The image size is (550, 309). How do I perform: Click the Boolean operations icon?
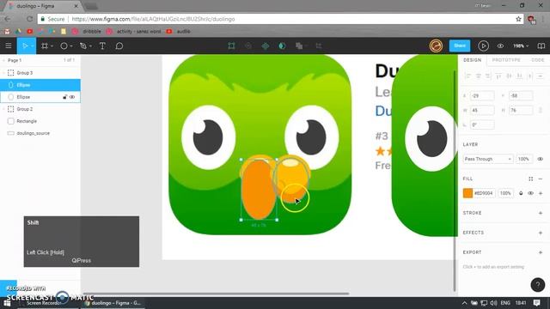pyautogui.click(x=299, y=45)
